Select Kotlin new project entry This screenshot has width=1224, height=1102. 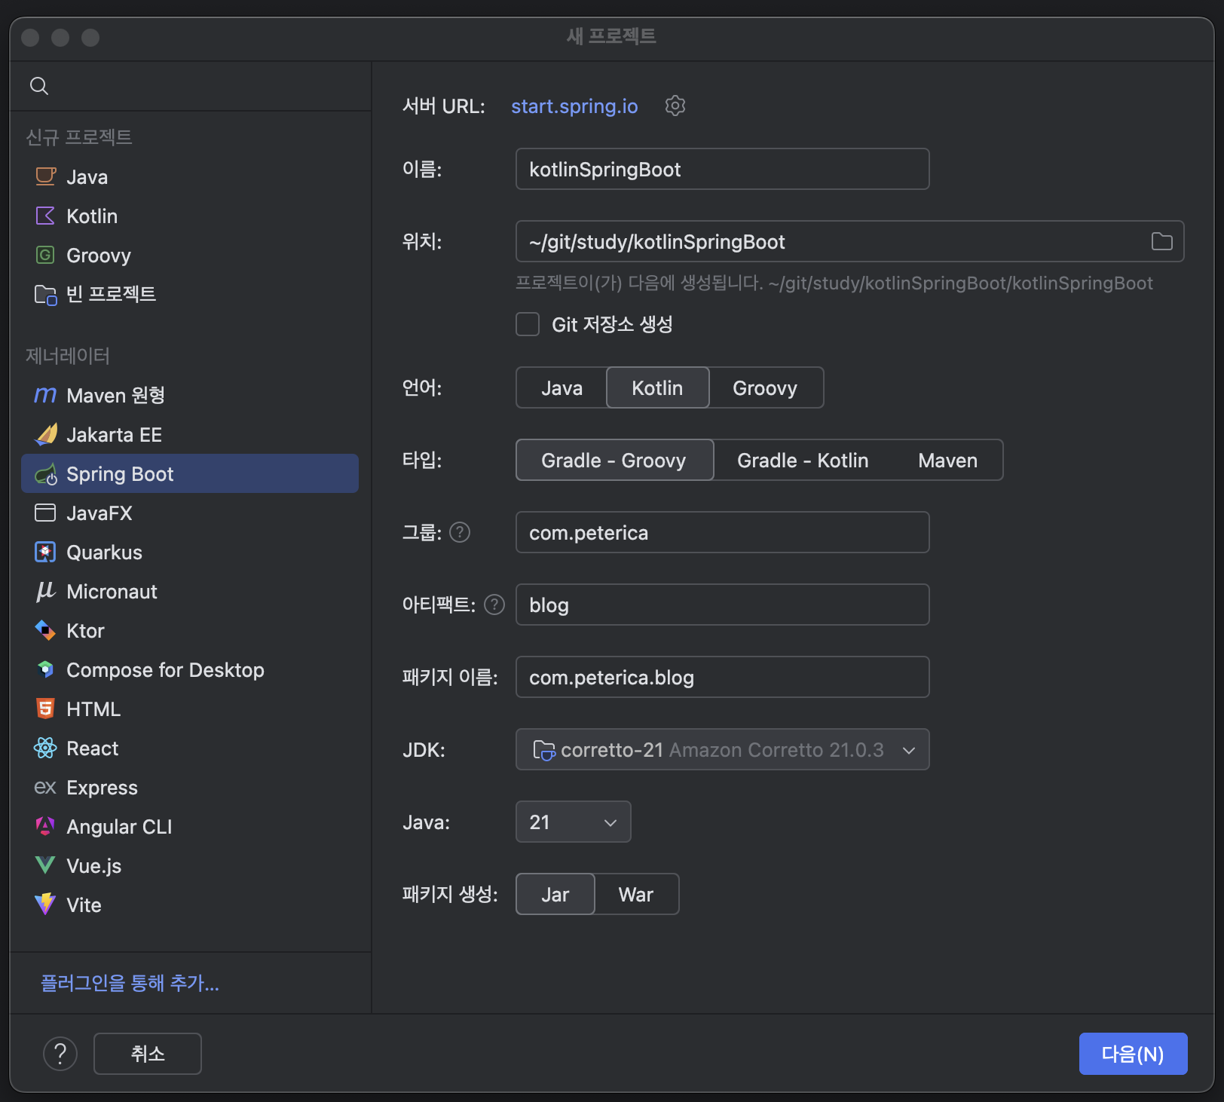[x=190, y=216]
